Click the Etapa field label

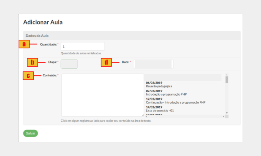click(x=53, y=62)
